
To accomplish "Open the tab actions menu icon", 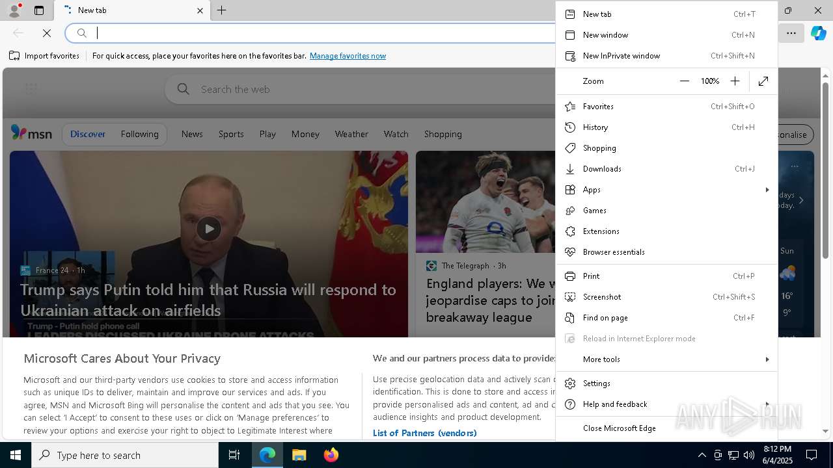I will coord(39,10).
